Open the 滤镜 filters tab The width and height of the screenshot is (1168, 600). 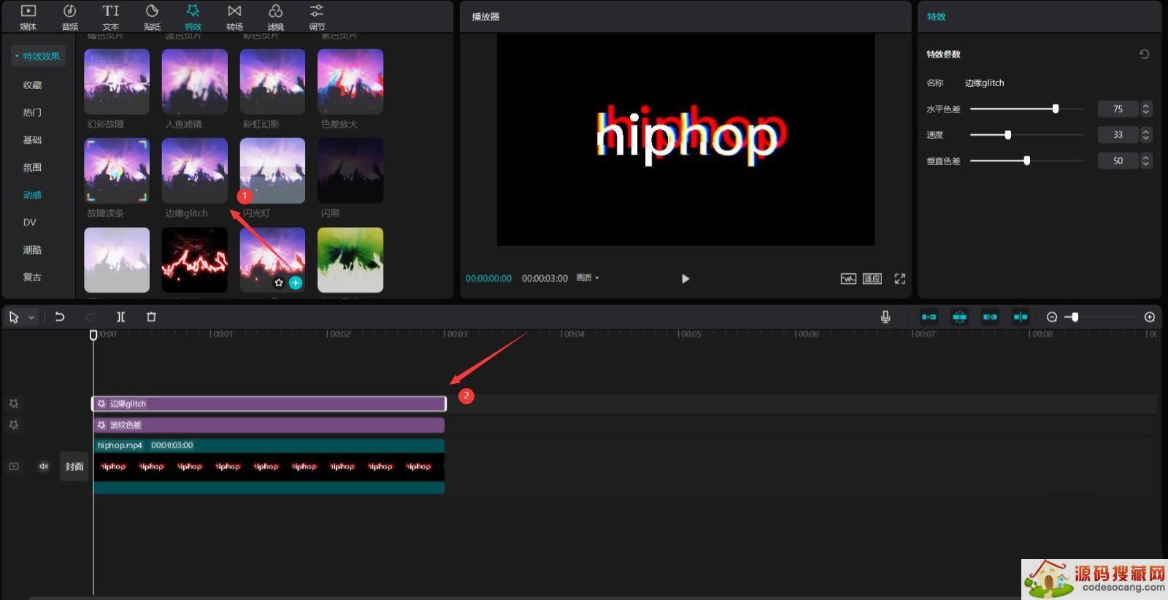[x=275, y=17]
